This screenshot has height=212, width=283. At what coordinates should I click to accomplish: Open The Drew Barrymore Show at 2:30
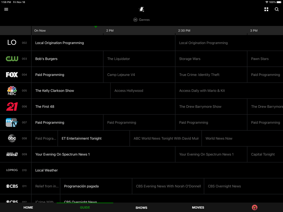click(211, 107)
